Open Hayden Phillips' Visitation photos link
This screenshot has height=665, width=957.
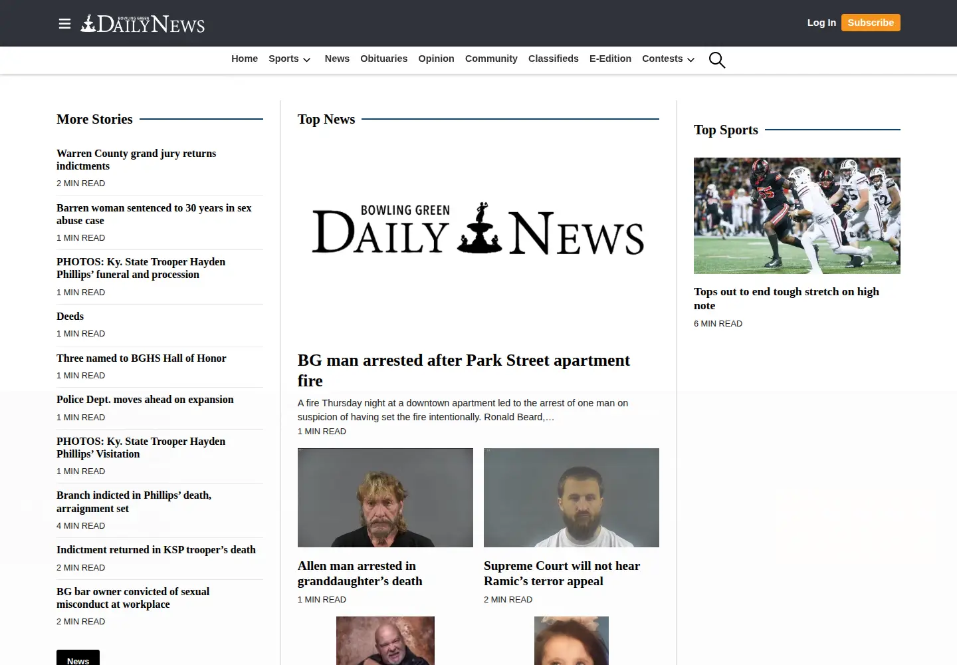click(141, 448)
